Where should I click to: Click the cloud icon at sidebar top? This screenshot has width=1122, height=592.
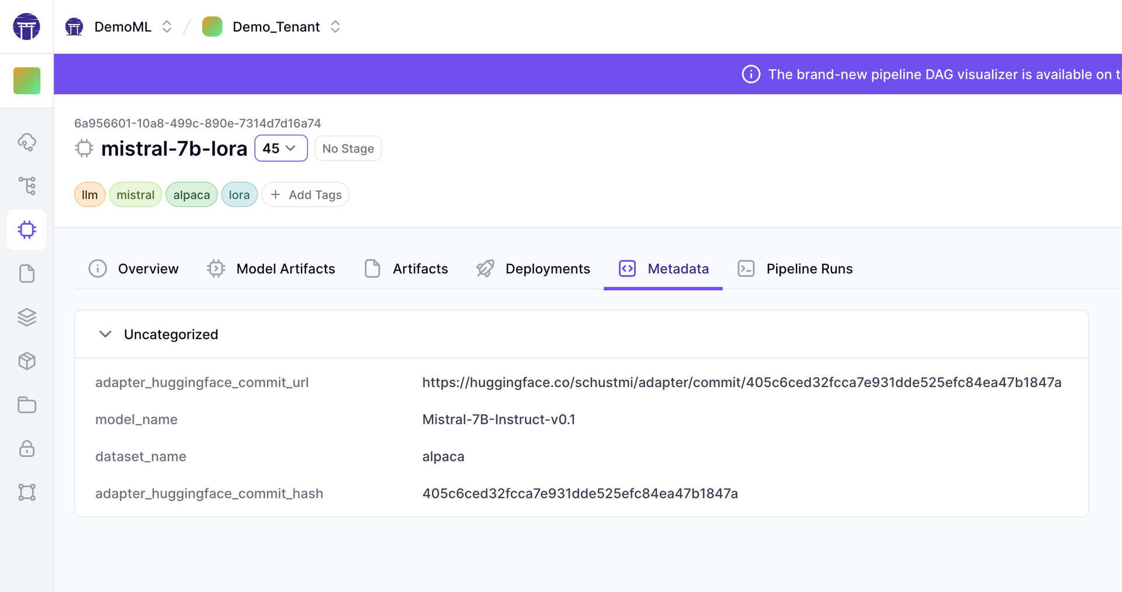click(x=27, y=142)
